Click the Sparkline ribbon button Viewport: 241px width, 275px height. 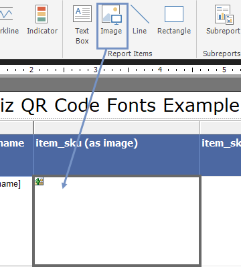(x=9, y=19)
